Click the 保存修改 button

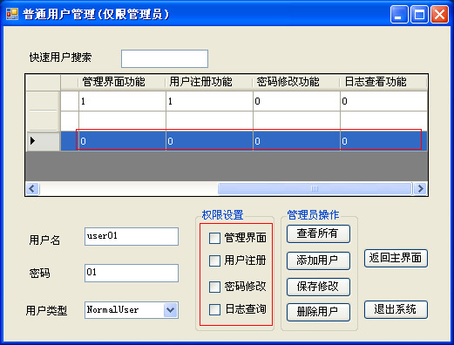click(x=318, y=287)
